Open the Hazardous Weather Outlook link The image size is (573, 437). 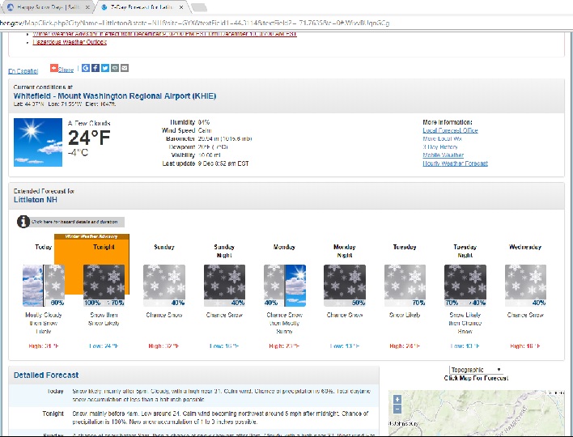click(70, 42)
